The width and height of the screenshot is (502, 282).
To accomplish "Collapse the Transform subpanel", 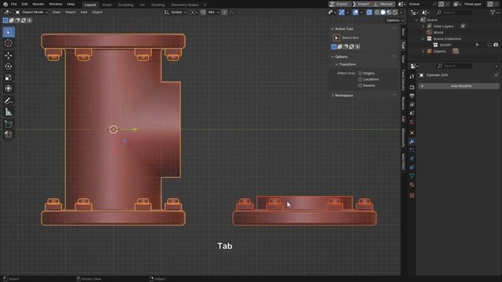I will point(336,64).
